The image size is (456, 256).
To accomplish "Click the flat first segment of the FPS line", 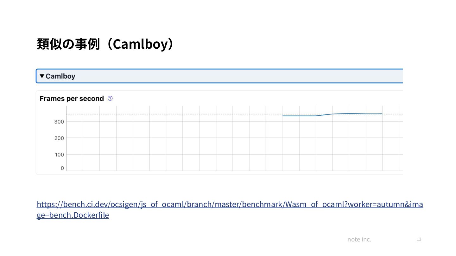I will (x=299, y=116).
